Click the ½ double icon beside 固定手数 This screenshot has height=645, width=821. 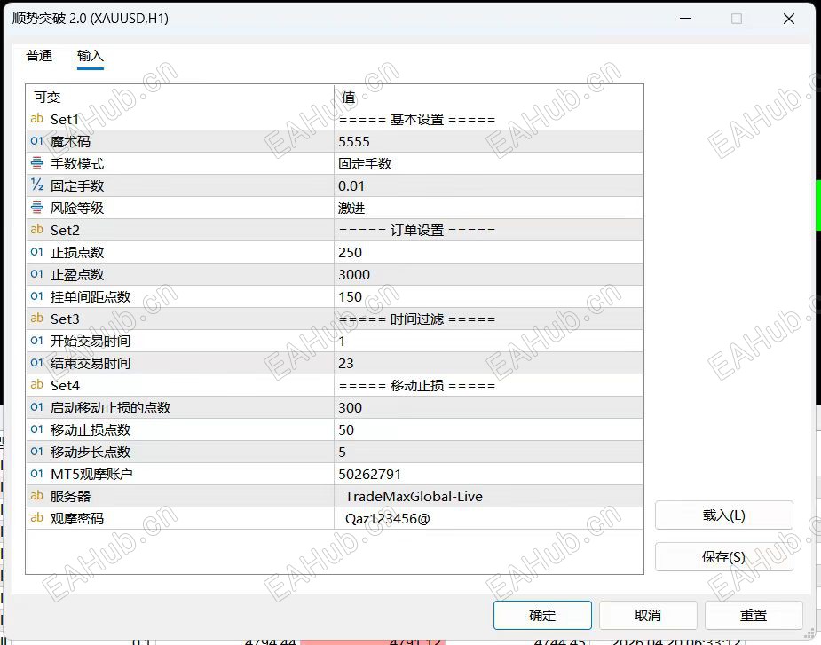click(36, 185)
